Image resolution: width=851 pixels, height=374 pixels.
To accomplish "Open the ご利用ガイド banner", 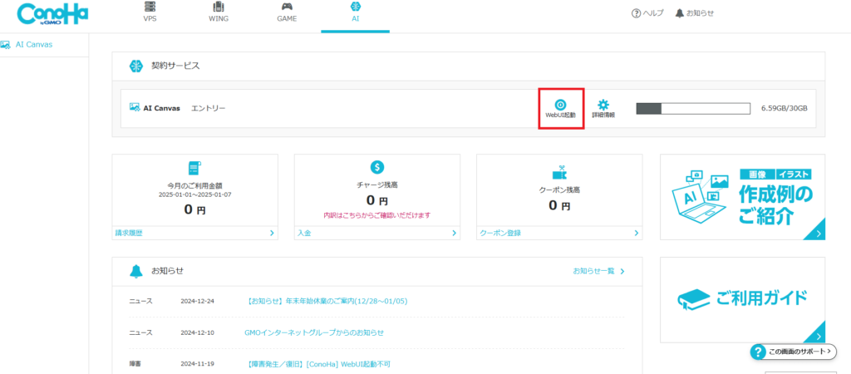I will 742,300.
